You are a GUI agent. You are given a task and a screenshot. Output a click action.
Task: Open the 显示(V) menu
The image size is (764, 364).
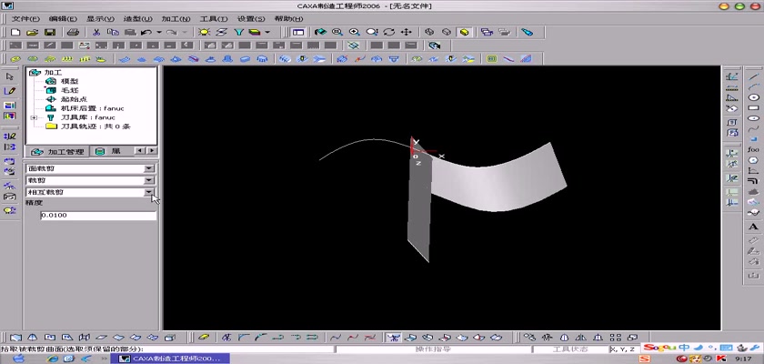pyautogui.click(x=100, y=18)
